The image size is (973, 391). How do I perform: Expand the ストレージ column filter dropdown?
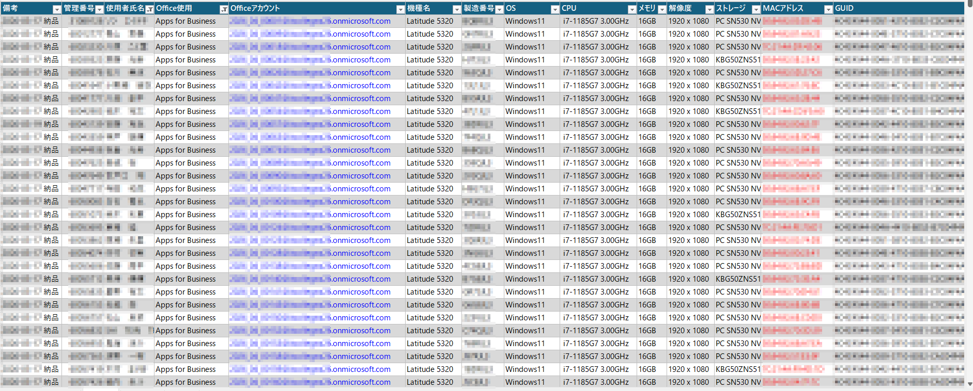(756, 9)
